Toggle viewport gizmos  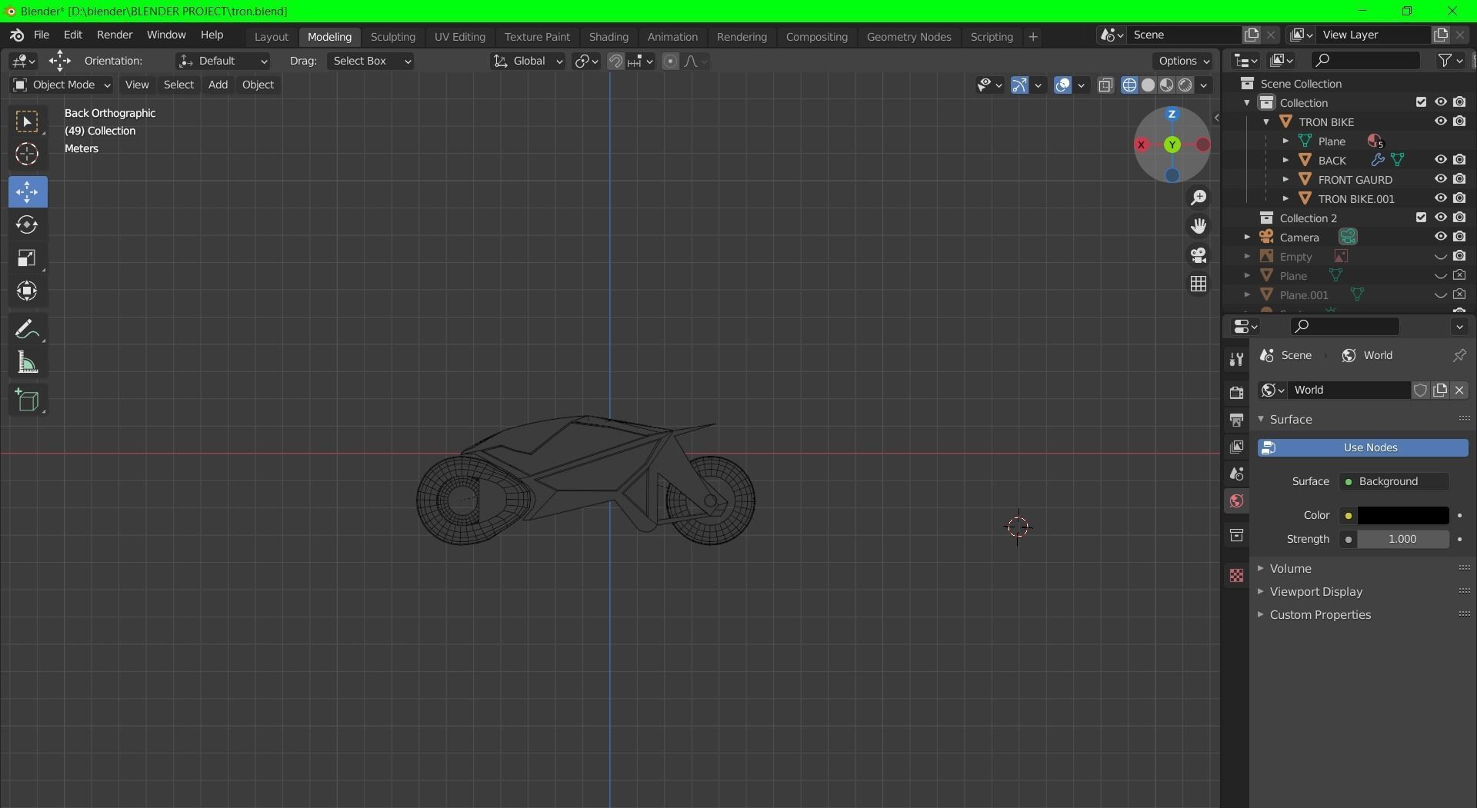1019,85
